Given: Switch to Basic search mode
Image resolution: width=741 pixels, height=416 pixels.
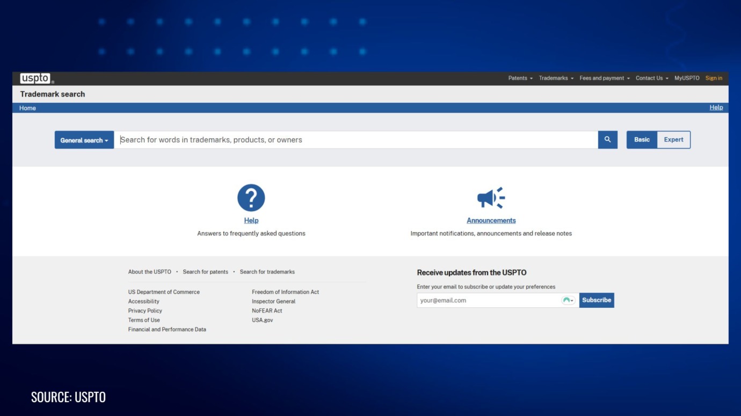Looking at the screenshot, I should click(x=641, y=139).
